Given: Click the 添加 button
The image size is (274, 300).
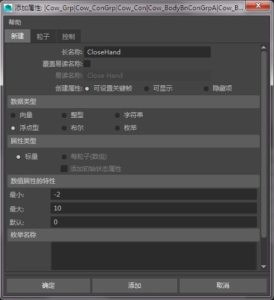Looking at the screenshot, I should coord(135,286).
